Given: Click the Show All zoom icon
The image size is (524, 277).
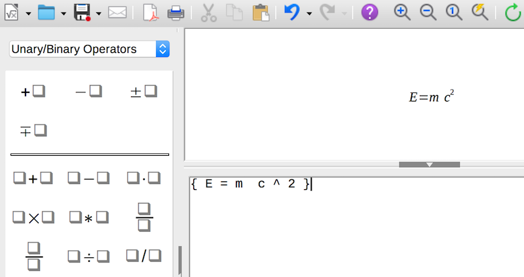Looking at the screenshot, I should tap(480, 12).
